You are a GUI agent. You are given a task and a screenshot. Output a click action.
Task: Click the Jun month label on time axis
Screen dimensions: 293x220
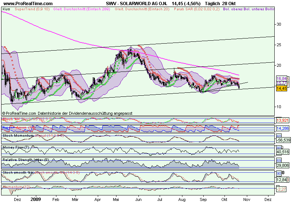(138, 200)
